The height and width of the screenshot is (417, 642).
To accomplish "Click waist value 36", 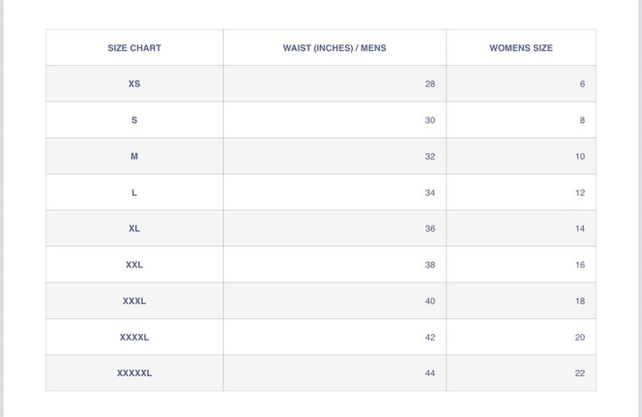I will tap(430, 228).
